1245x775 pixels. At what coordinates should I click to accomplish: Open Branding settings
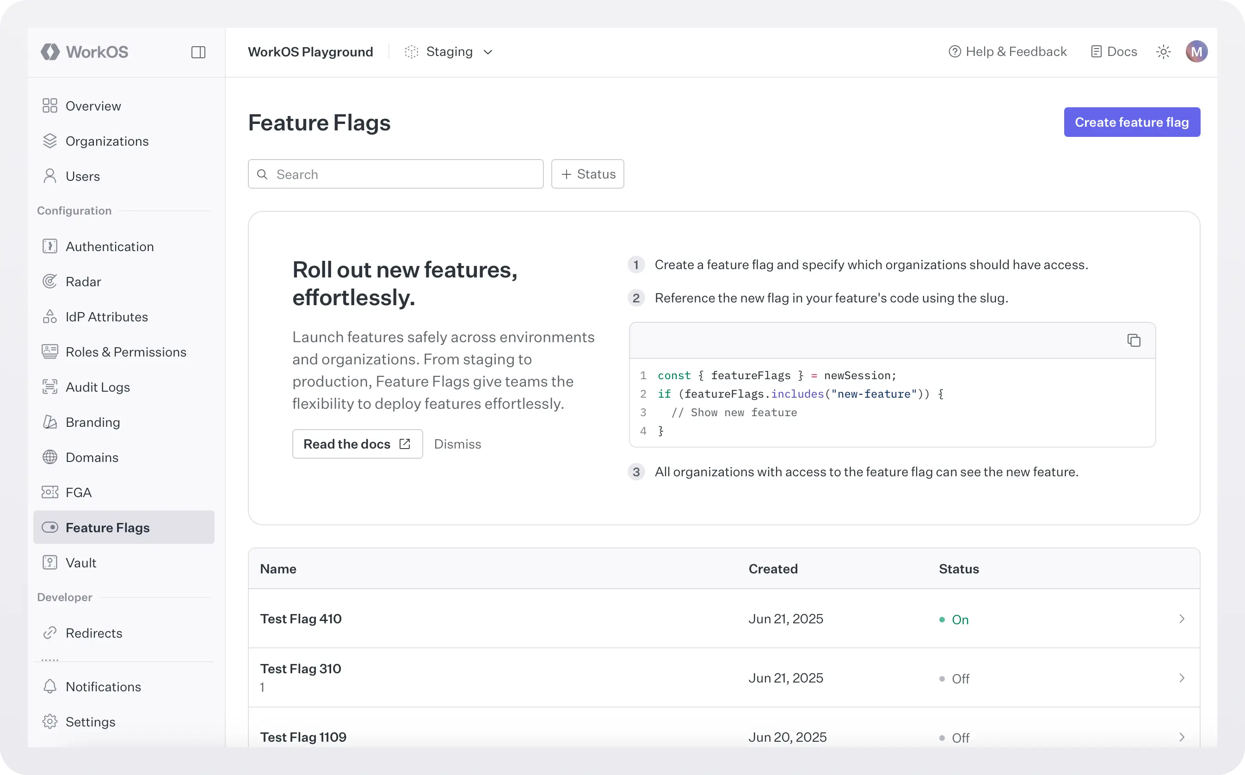tap(123, 422)
